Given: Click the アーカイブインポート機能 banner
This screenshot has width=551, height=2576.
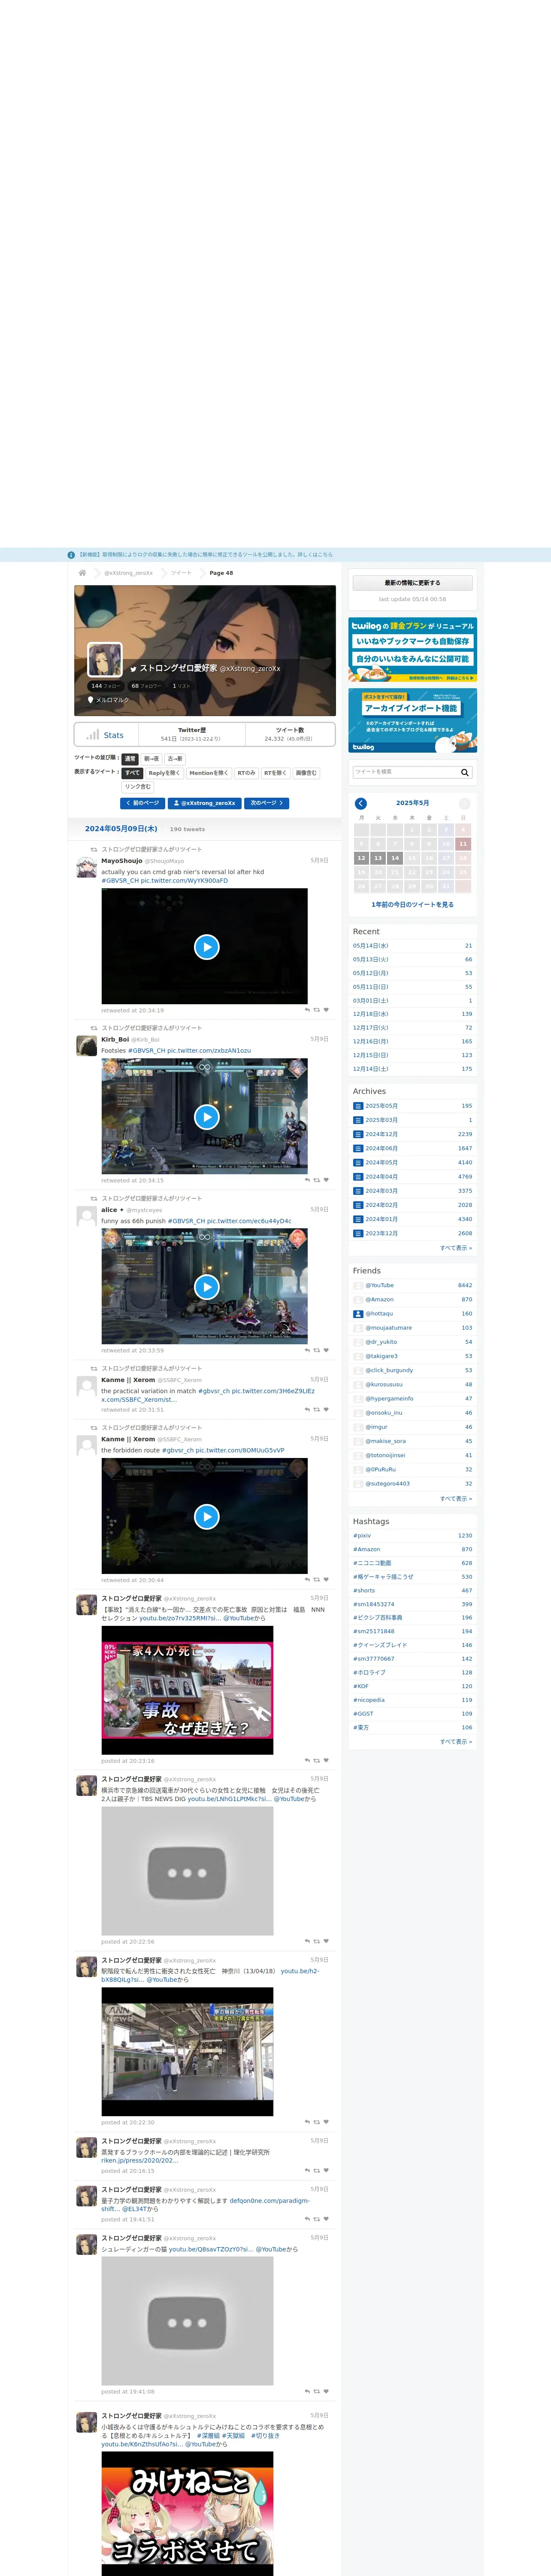Looking at the screenshot, I should (x=412, y=720).
